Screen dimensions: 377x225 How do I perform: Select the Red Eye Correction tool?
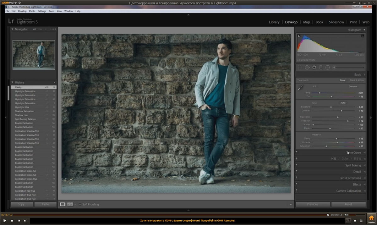coord(314,67)
